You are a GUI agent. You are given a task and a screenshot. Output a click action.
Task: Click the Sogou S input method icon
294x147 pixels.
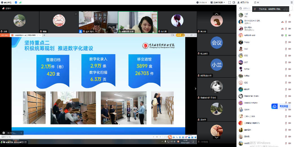click(x=170, y=137)
